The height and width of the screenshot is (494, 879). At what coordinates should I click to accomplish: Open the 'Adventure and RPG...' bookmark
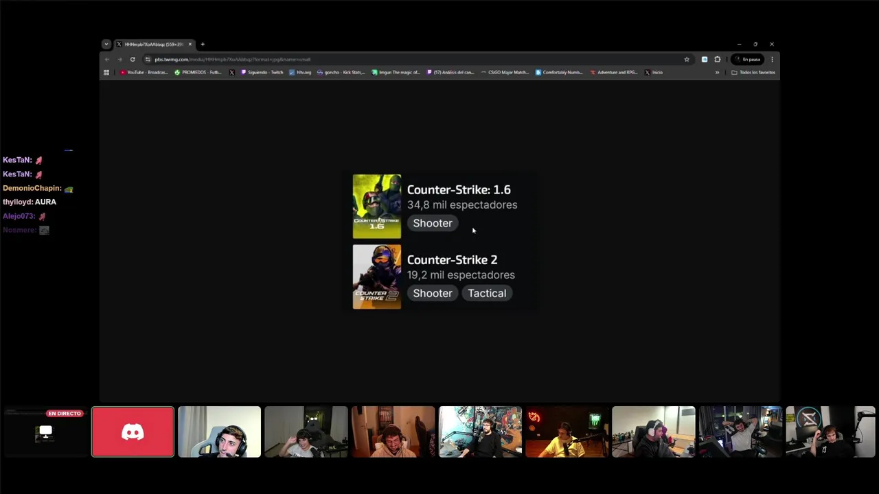click(x=614, y=72)
